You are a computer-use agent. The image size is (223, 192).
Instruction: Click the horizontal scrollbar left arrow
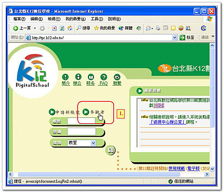click(10, 174)
